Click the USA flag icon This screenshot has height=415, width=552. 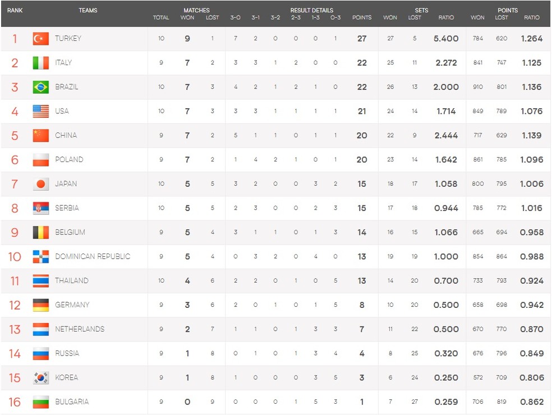pos(41,111)
